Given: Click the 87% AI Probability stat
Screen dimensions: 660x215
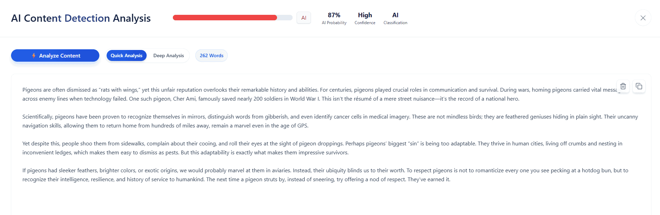Looking at the screenshot, I should (x=334, y=18).
